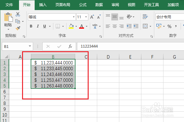Open underline style dropdown arrow
Viewport: 184px width, 122px height.
tap(50, 27)
